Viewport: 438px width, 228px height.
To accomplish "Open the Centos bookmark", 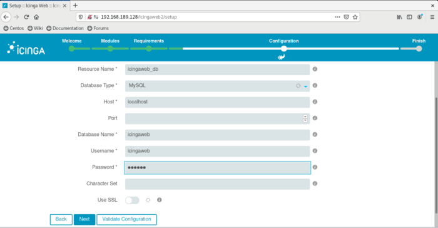I will [13, 28].
